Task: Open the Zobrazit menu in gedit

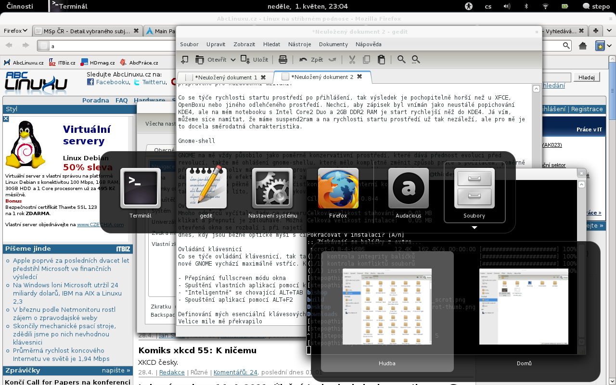Action: (x=244, y=44)
